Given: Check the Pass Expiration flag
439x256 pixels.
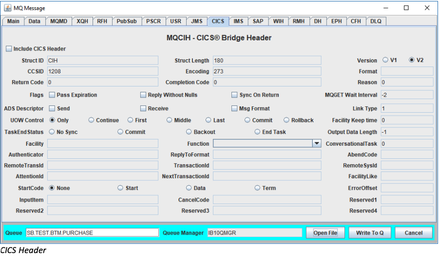Looking at the screenshot, I should point(52,95).
